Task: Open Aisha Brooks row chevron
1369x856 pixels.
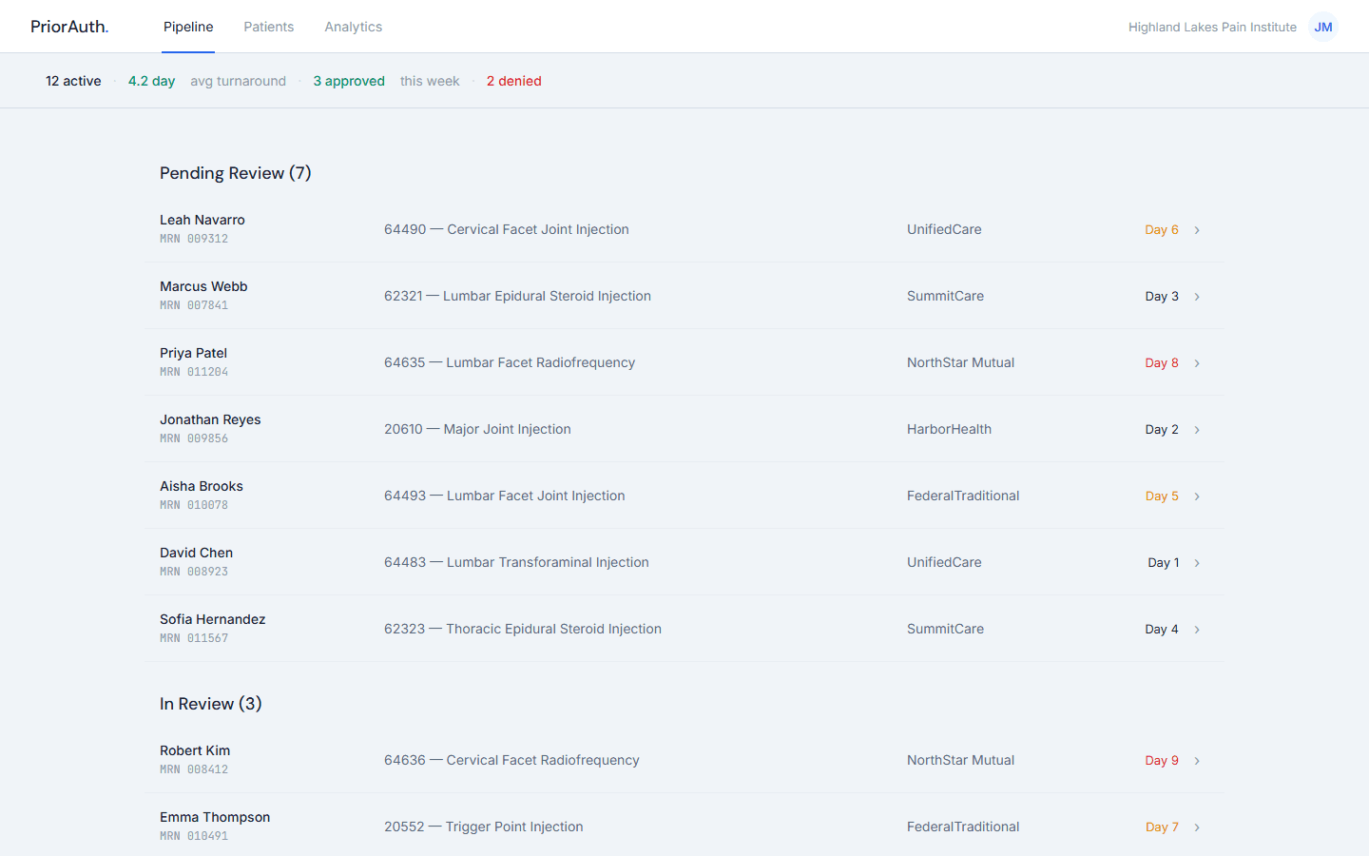Action: pyautogui.click(x=1197, y=496)
